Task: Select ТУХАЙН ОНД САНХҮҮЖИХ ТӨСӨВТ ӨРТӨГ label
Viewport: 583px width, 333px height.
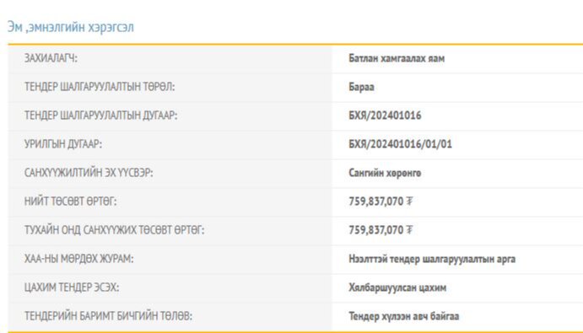Action: pos(115,230)
